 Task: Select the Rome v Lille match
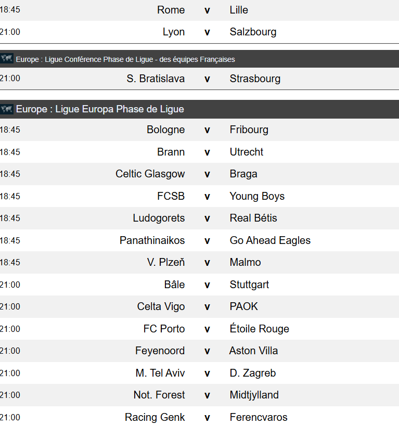(200, 10)
